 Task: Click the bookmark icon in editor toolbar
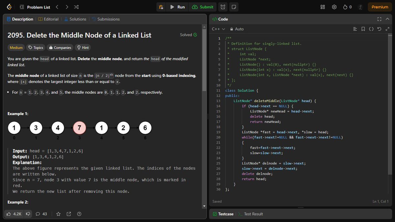[x=363, y=29]
